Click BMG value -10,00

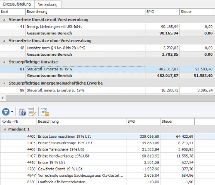point(154,182)
